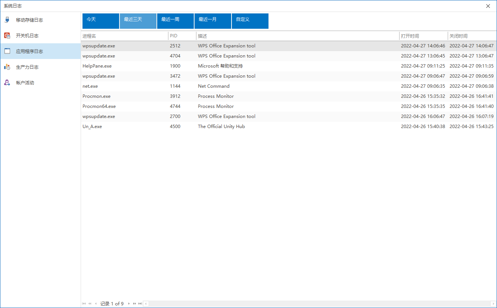Screen dimensions: 497x308
Task: Select wpsupdate.exe row with PID 4704
Action: pyautogui.click(x=289, y=56)
